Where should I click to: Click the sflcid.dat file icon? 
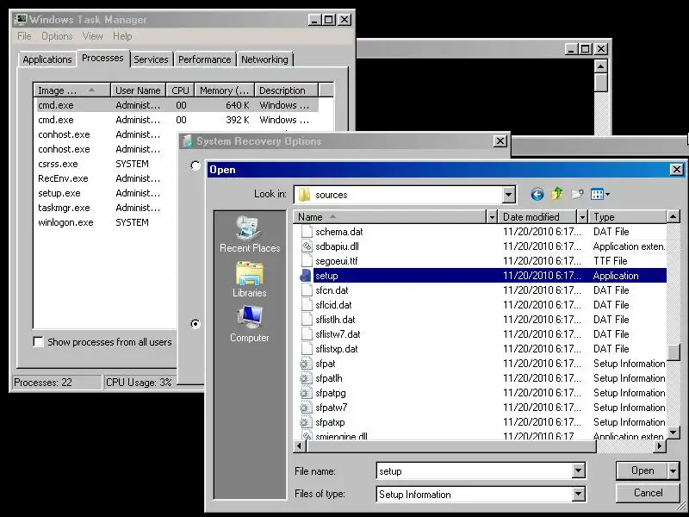pos(307,305)
